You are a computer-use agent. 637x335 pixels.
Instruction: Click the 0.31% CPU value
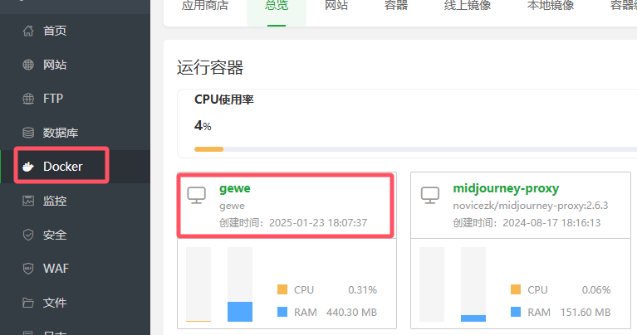(362, 290)
